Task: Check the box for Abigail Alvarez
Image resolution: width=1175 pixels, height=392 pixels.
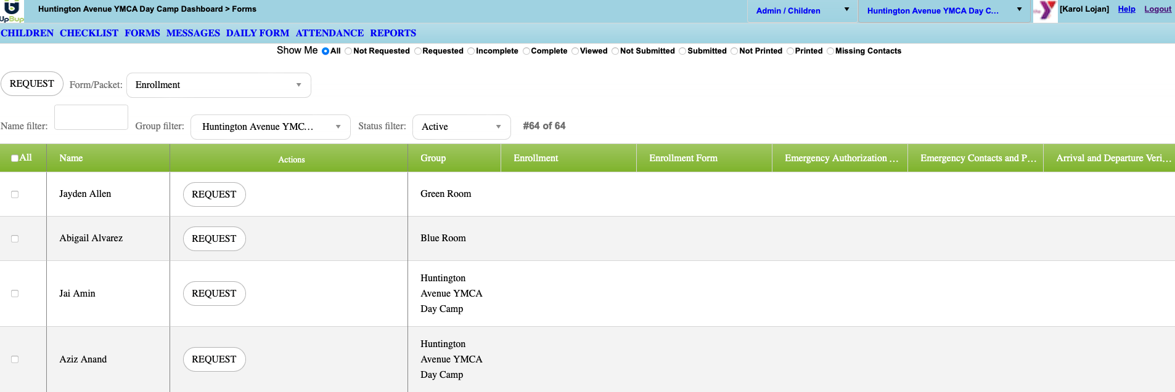Action: pyautogui.click(x=15, y=239)
